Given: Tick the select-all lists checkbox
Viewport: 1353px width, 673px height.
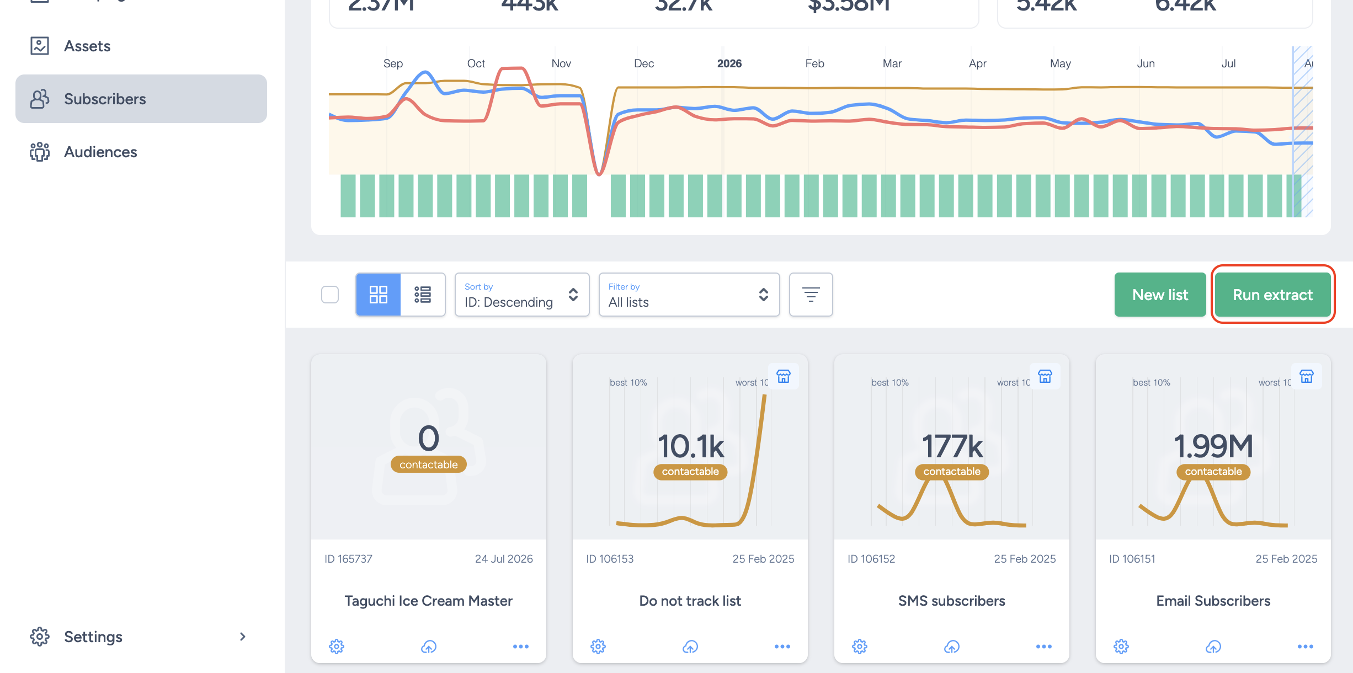Looking at the screenshot, I should [x=330, y=295].
